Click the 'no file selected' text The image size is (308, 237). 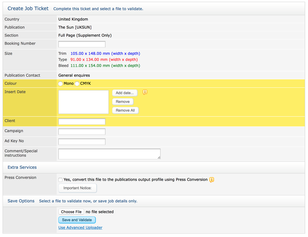(x=100, y=212)
